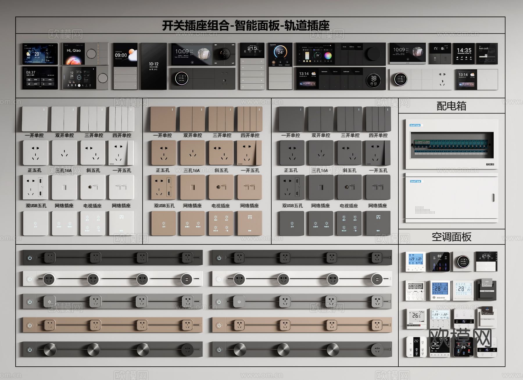Viewport: 523px width, 380px height.
Task: Click the title 开关插座组合-智能面板-轨道插座
Action: pyautogui.click(x=246, y=26)
